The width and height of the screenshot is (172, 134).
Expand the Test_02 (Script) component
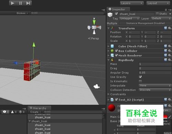coord(108,100)
